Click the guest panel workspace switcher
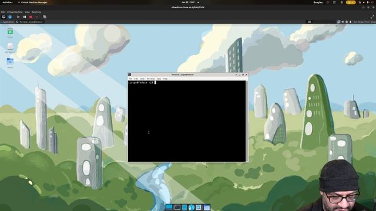Screen dimensions: 376x211 coord(310,22)
